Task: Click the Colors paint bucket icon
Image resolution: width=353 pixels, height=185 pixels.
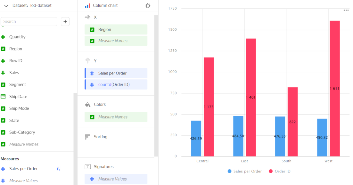Action: 87,105
